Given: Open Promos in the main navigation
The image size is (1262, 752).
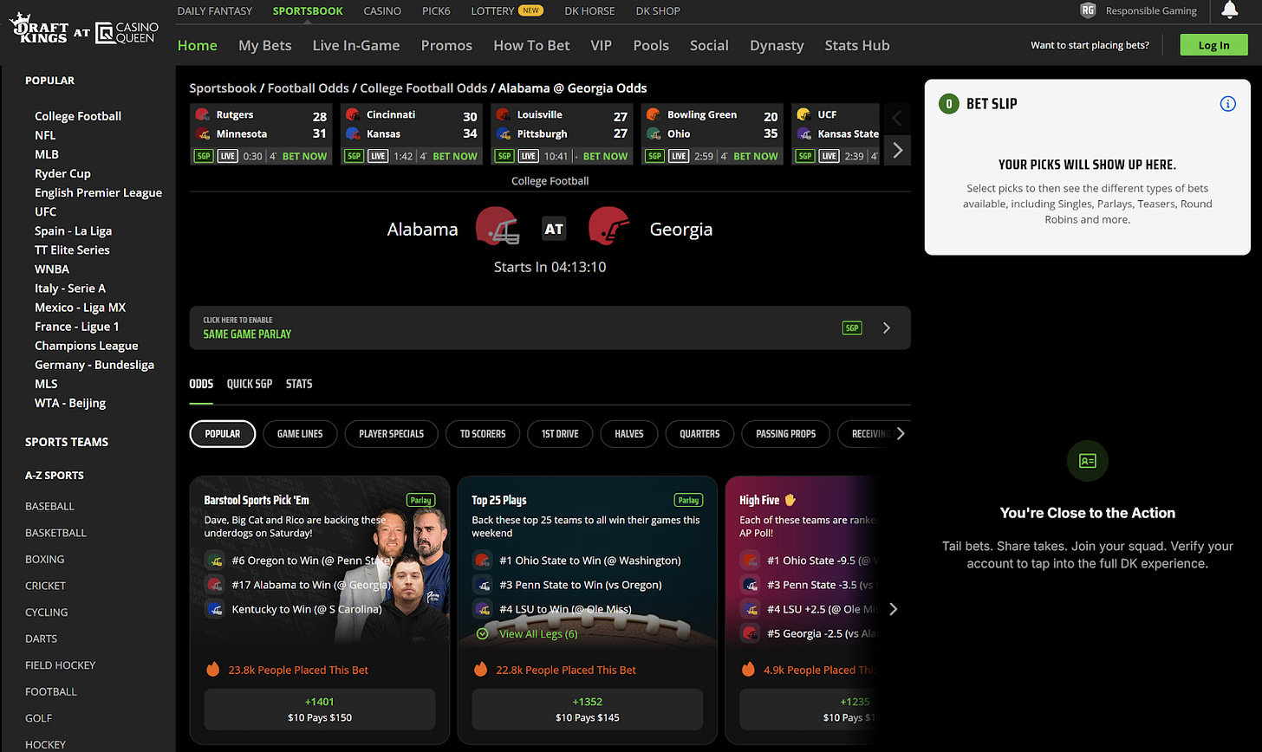Looking at the screenshot, I should click(x=446, y=45).
